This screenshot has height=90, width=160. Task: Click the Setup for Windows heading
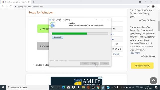(41, 12)
